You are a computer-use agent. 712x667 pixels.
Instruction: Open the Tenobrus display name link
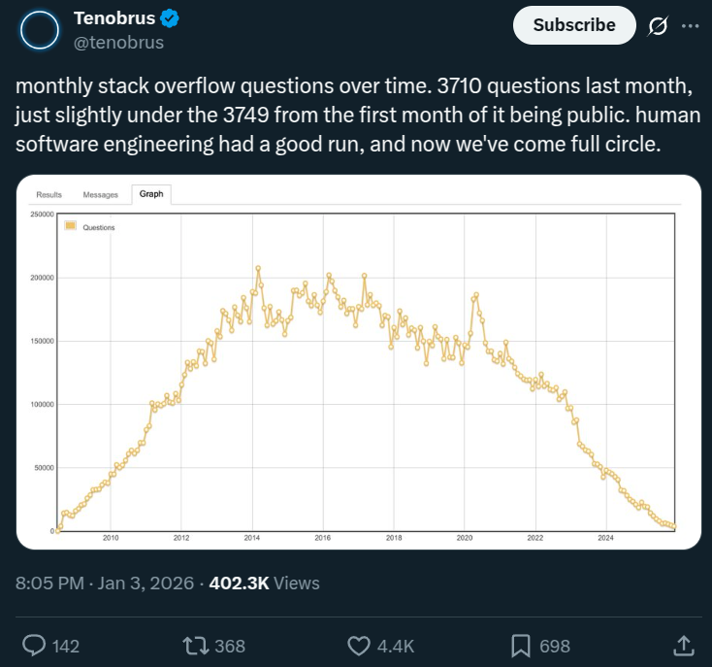coord(114,18)
